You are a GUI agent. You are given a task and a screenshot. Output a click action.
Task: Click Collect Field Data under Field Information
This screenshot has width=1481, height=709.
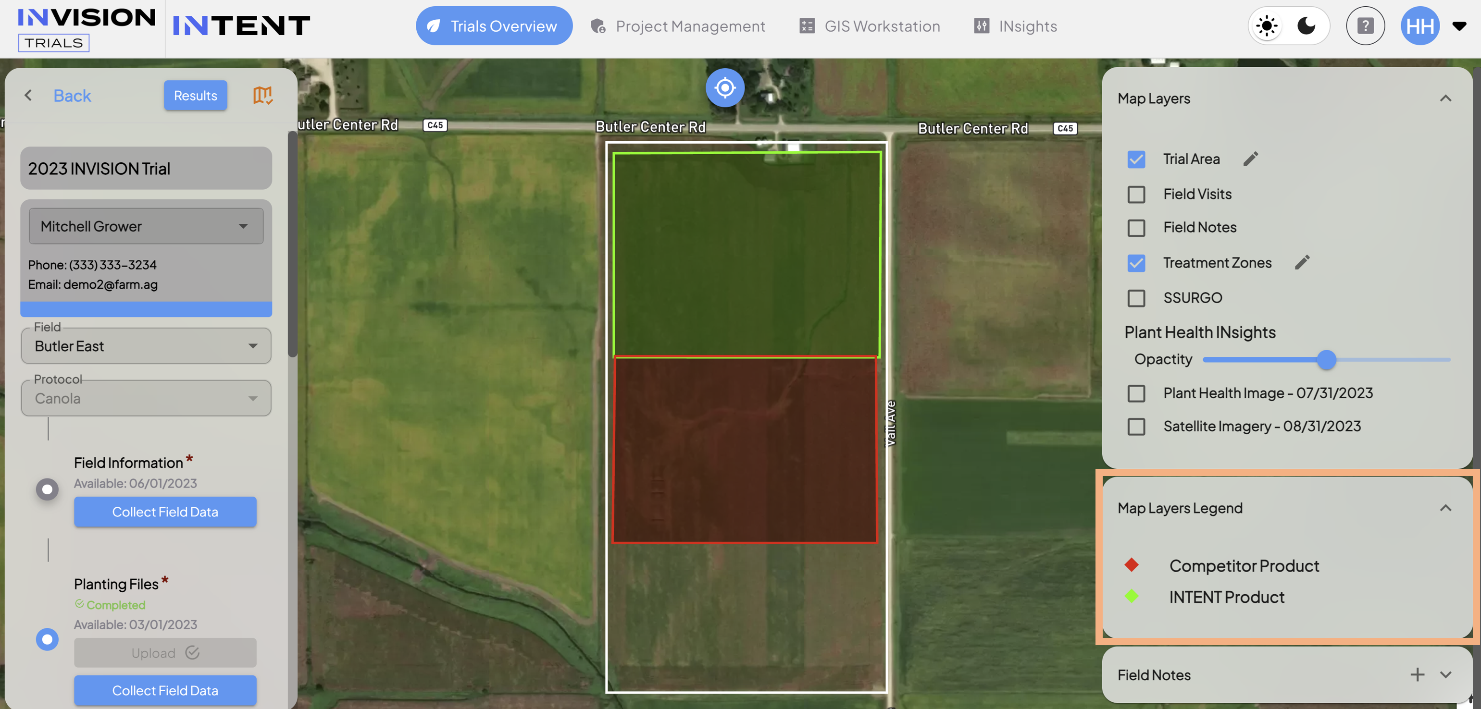(165, 512)
